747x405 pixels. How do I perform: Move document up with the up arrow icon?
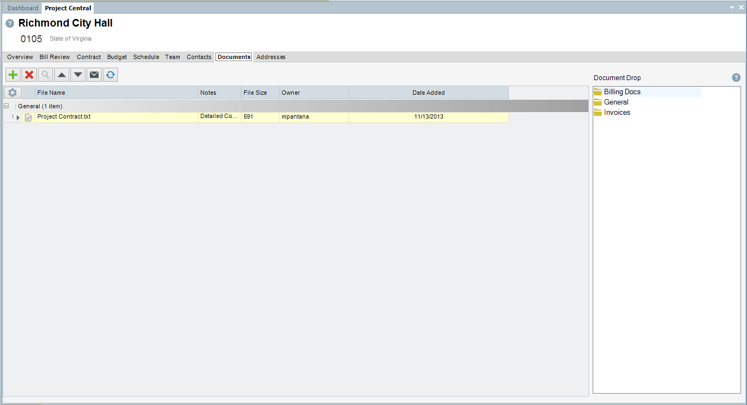62,75
